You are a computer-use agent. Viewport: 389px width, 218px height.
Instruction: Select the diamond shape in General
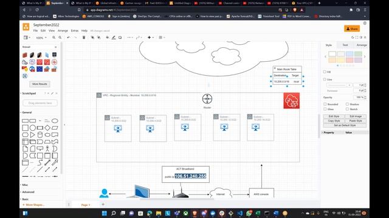(47, 128)
